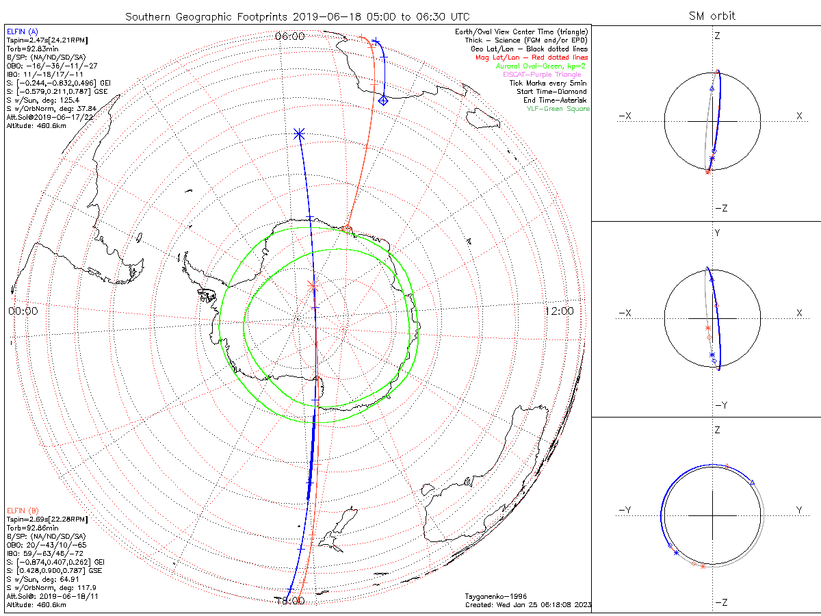Click 'OBO: 20/-43/10/-65' line

(x=48, y=545)
